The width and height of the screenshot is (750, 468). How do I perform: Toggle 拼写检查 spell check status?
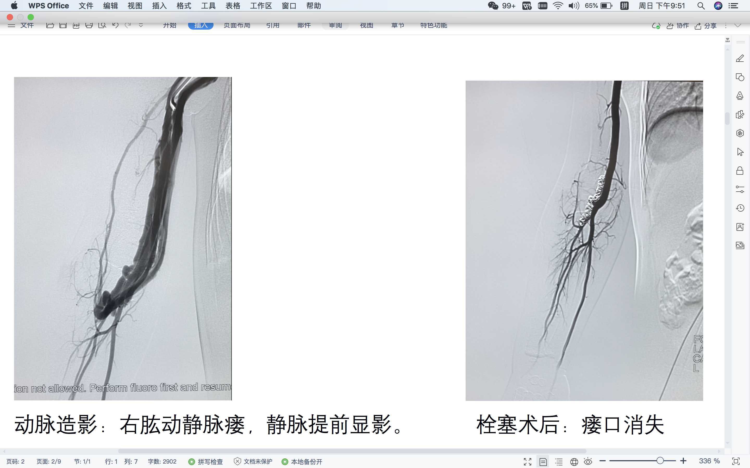point(206,461)
